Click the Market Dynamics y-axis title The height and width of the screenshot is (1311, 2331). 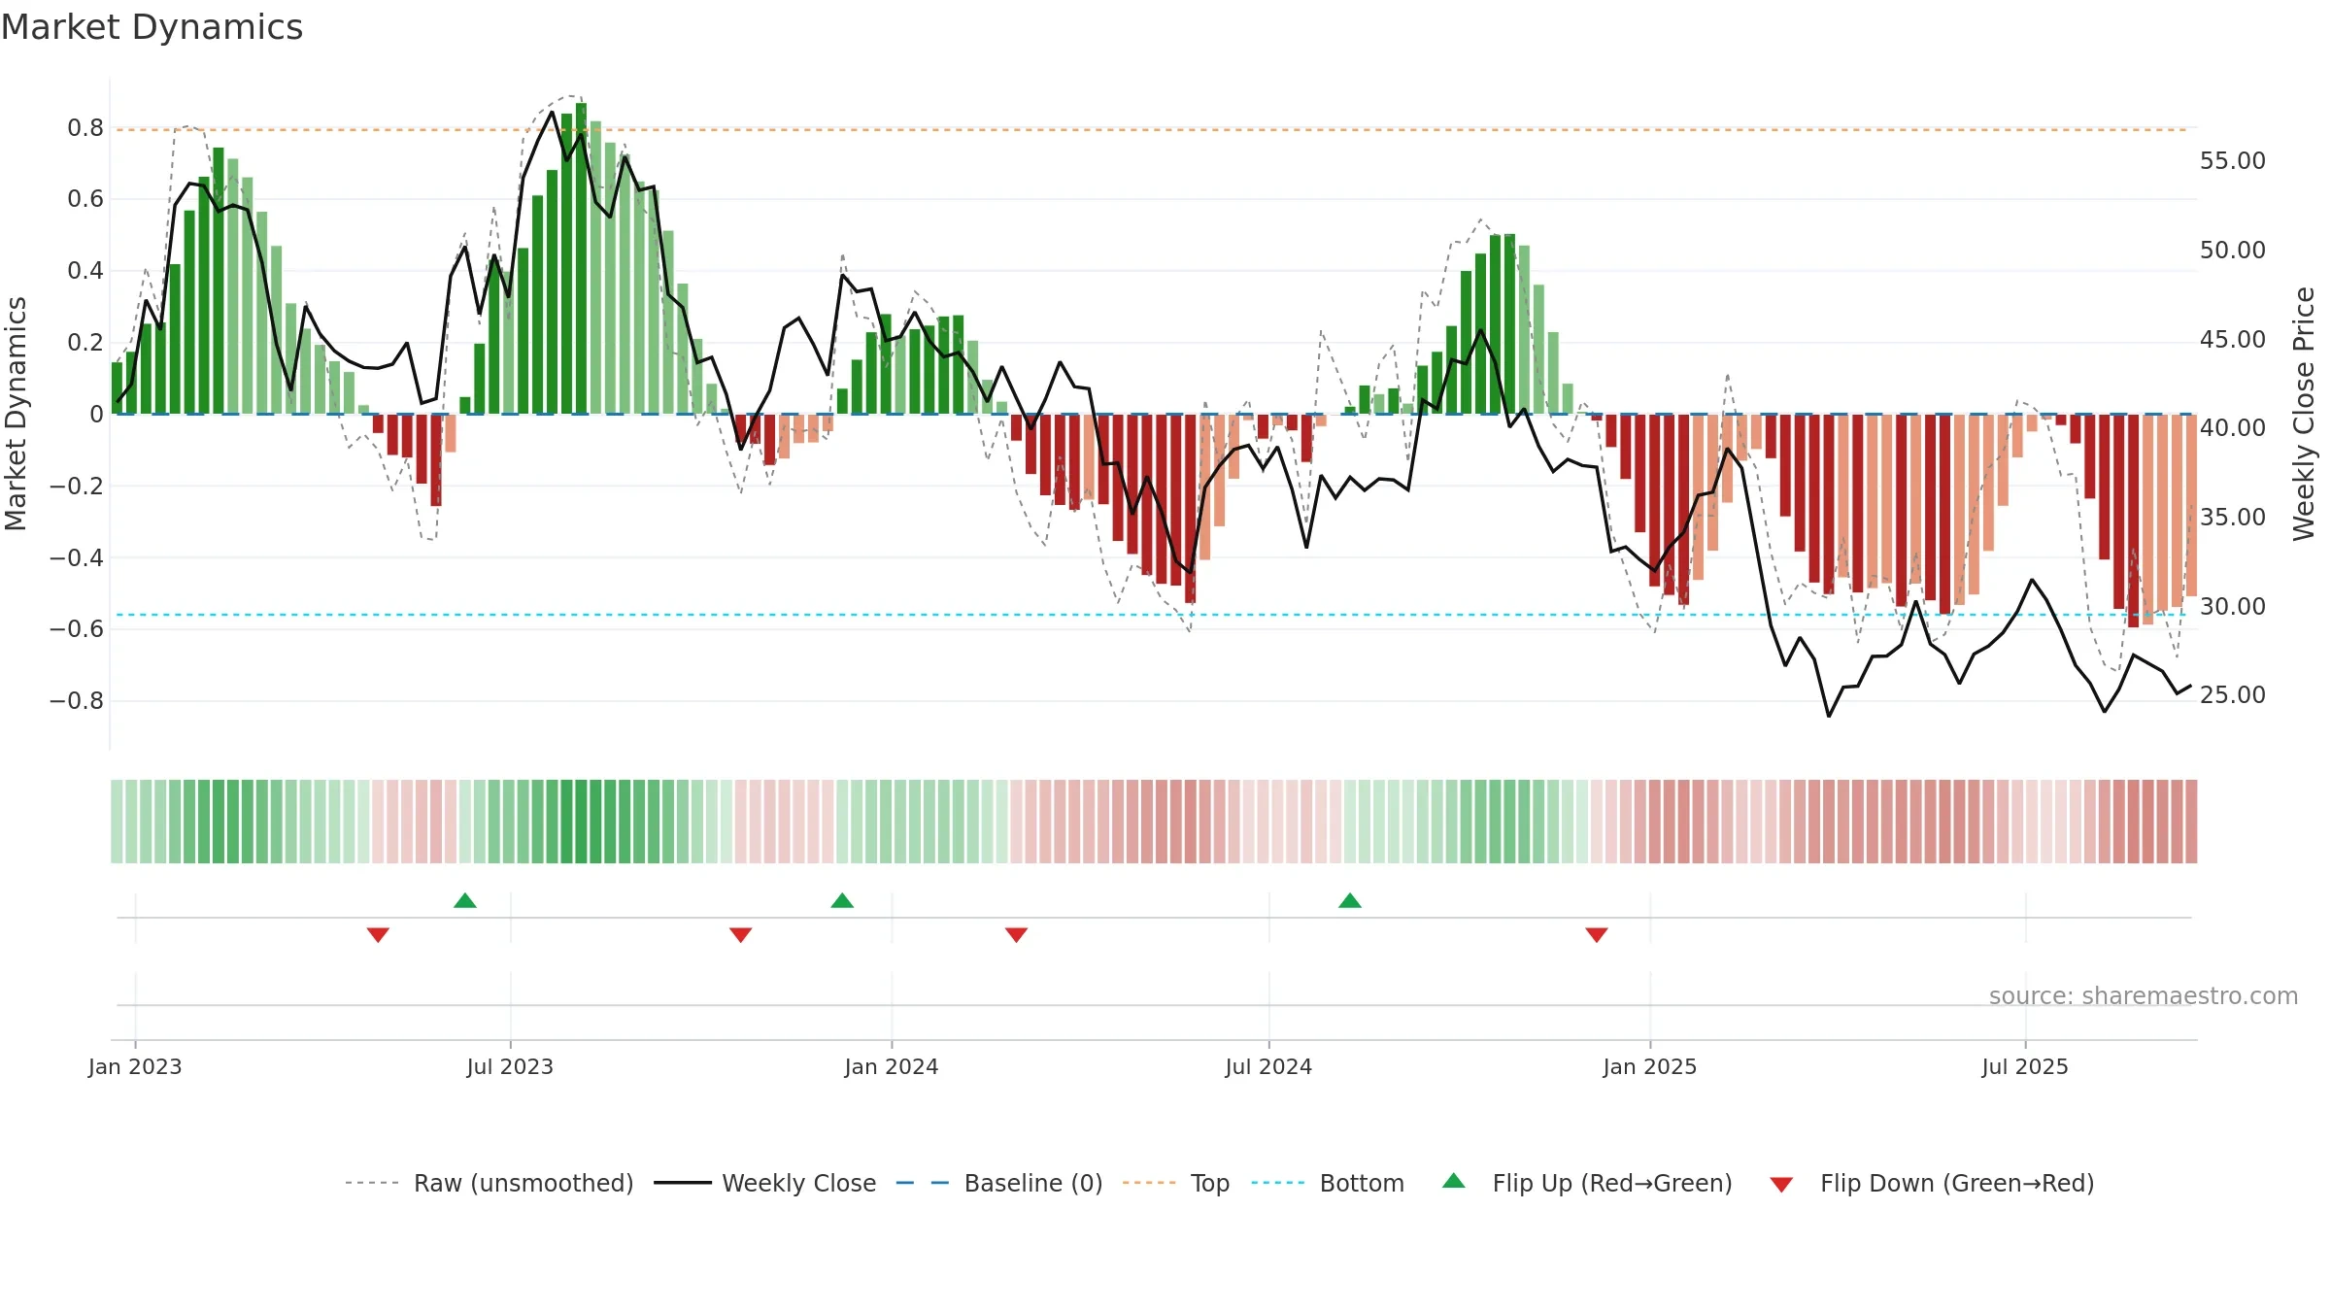pyautogui.click(x=16, y=414)
